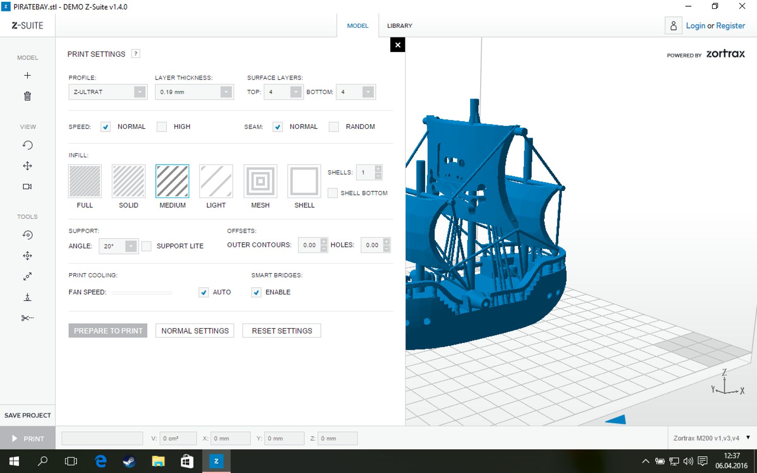Click NORMAL SETTINGS button

tap(195, 331)
